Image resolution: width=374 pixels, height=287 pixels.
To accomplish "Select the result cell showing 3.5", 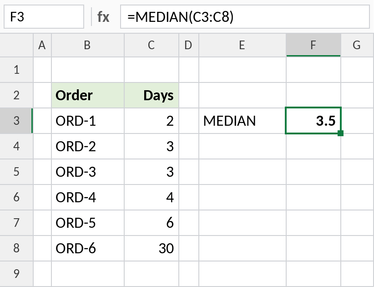I will tap(313, 121).
